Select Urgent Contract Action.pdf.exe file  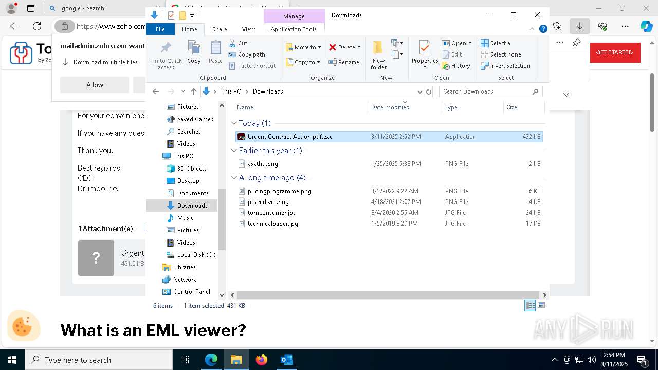(x=389, y=137)
